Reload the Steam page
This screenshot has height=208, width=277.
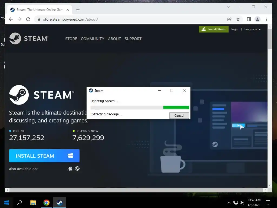point(28,19)
